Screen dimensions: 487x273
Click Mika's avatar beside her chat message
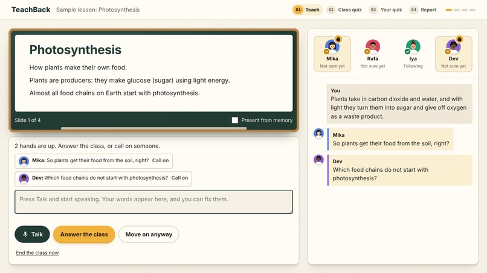pos(318,133)
